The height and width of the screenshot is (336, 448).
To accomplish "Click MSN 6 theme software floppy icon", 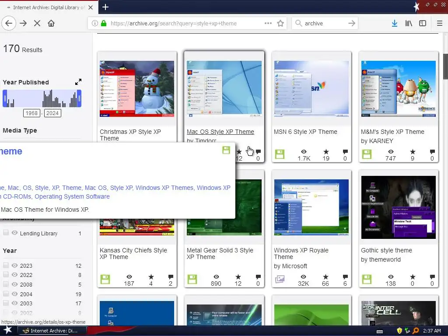I will coord(280,154).
